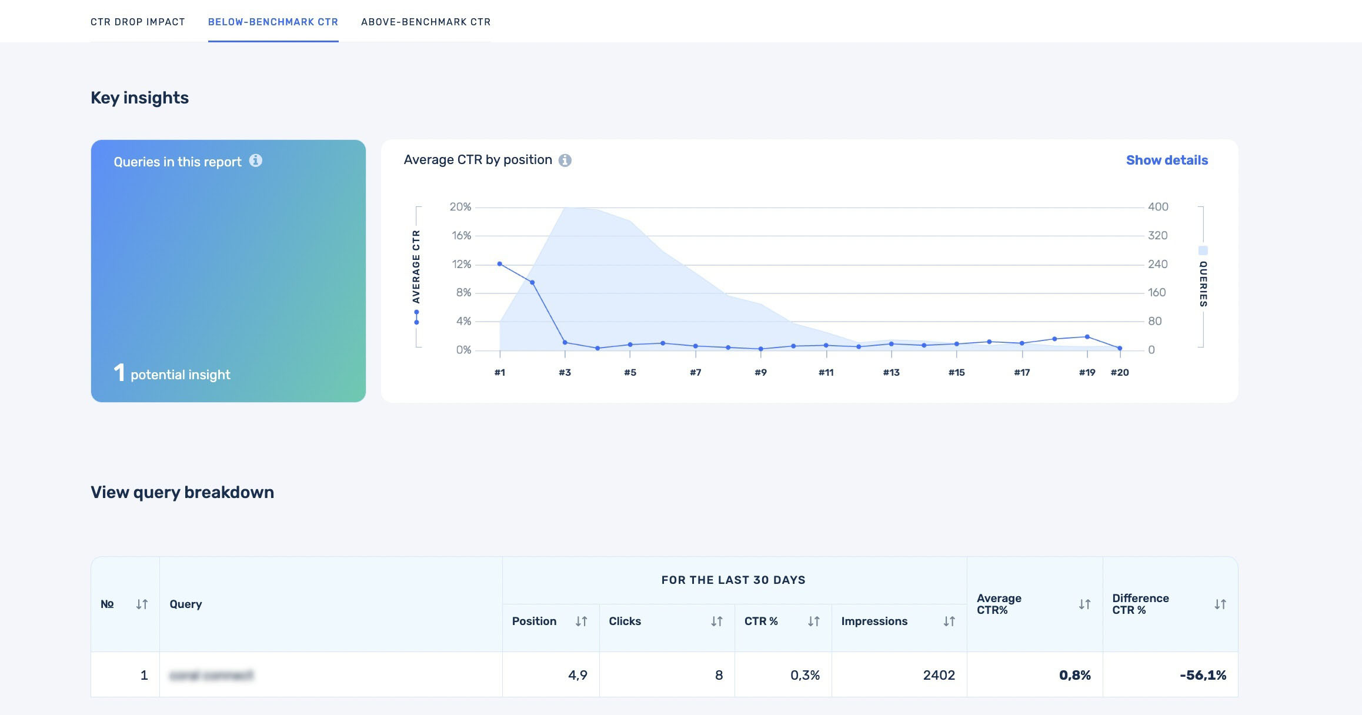Viewport: 1362px width, 715px height.
Task: Click the Average CTR legend line marker
Action: tap(416, 317)
